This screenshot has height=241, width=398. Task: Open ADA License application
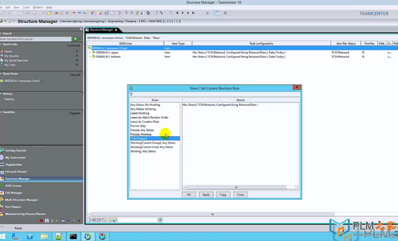[x=13, y=186]
